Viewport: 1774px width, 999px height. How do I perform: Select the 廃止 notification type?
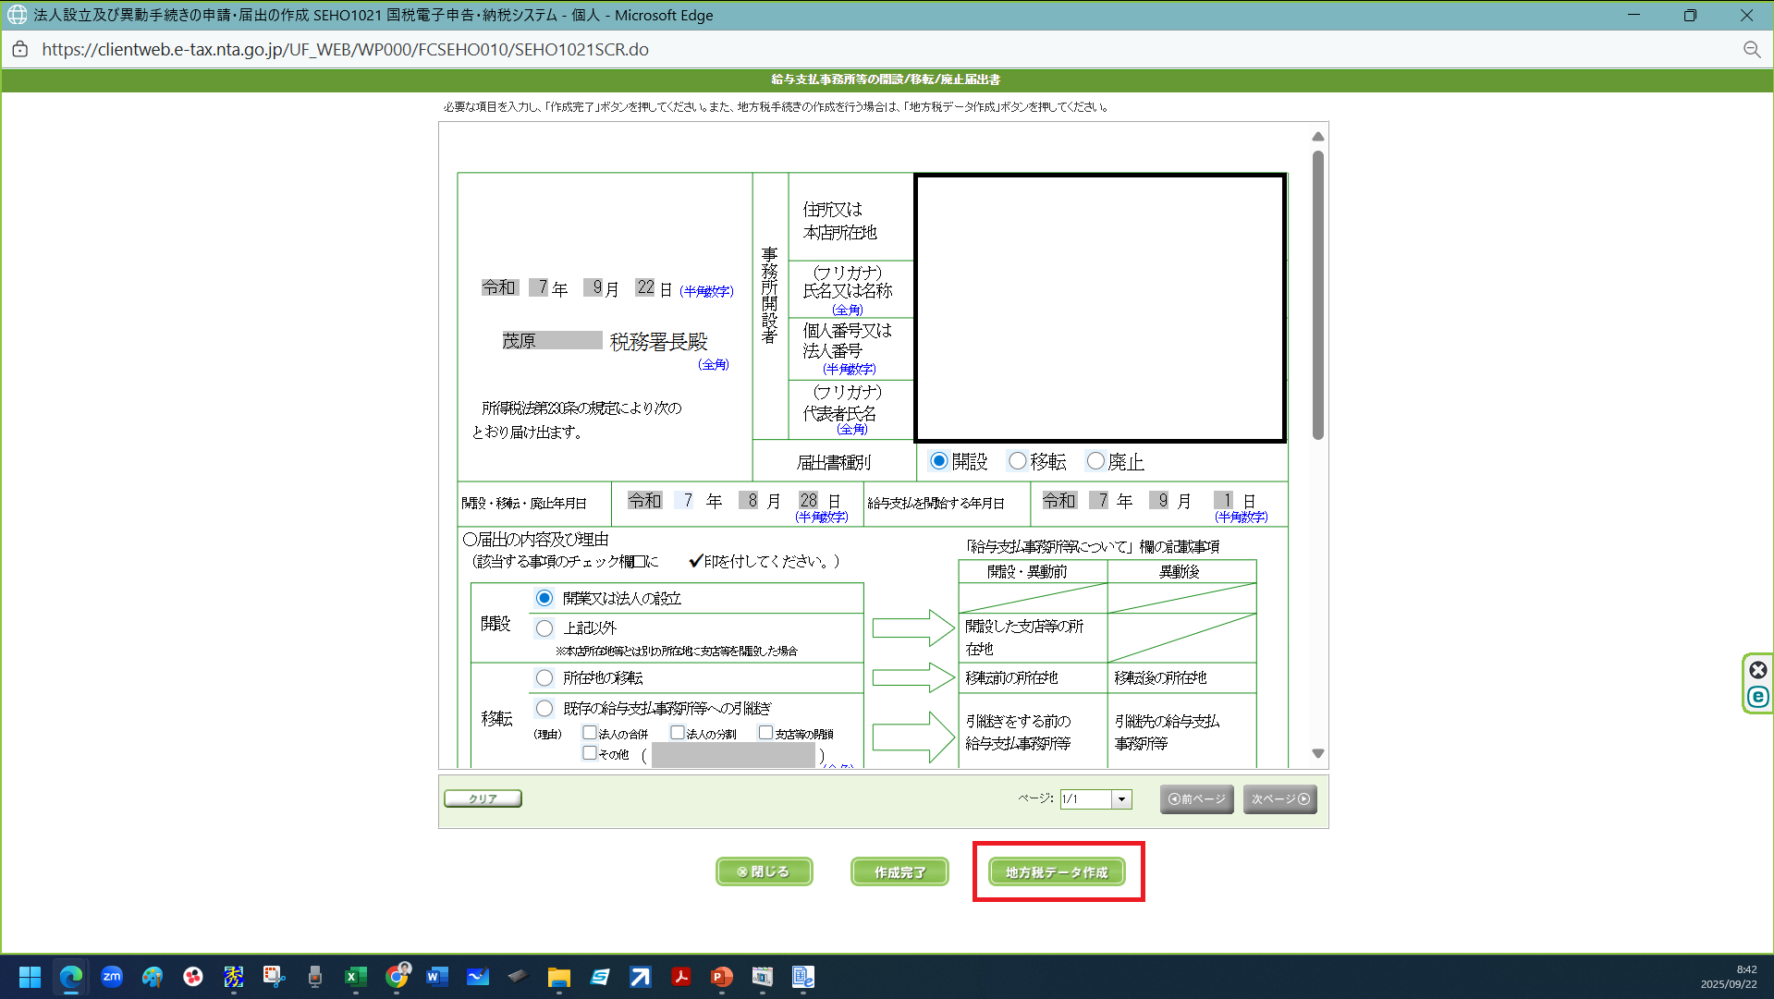click(x=1095, y=461)
